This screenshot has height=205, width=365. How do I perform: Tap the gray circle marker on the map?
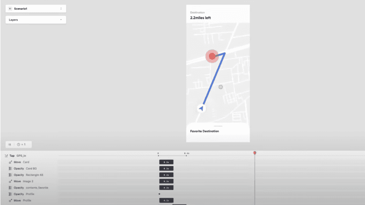click(220, 87)
